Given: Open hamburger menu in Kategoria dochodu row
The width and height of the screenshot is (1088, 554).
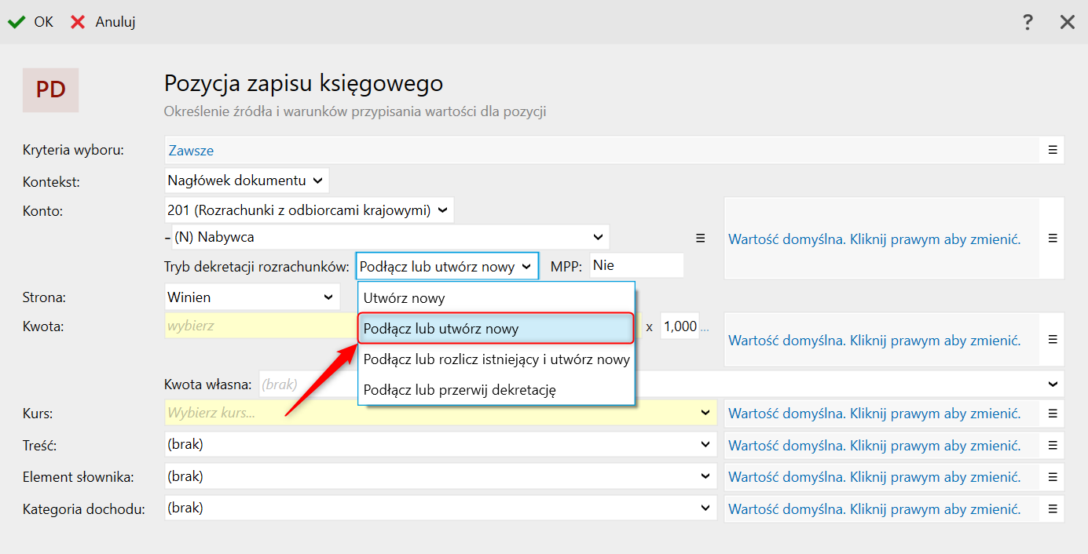Looking at the screenshot, I should [x=1053, y=508].
